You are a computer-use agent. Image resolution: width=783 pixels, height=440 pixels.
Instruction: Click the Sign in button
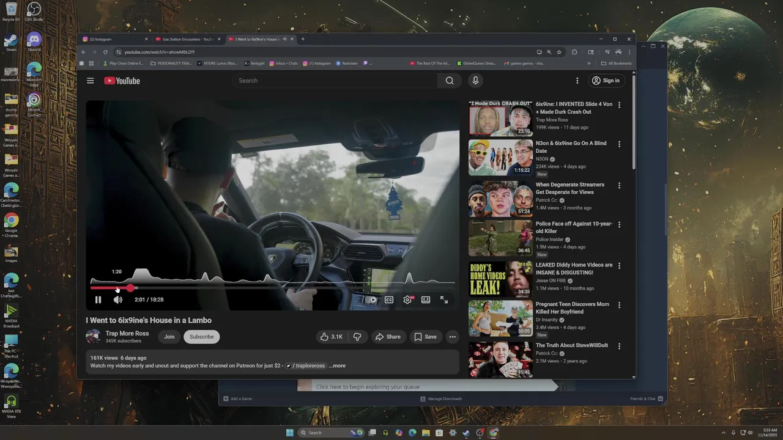(606, 81)
